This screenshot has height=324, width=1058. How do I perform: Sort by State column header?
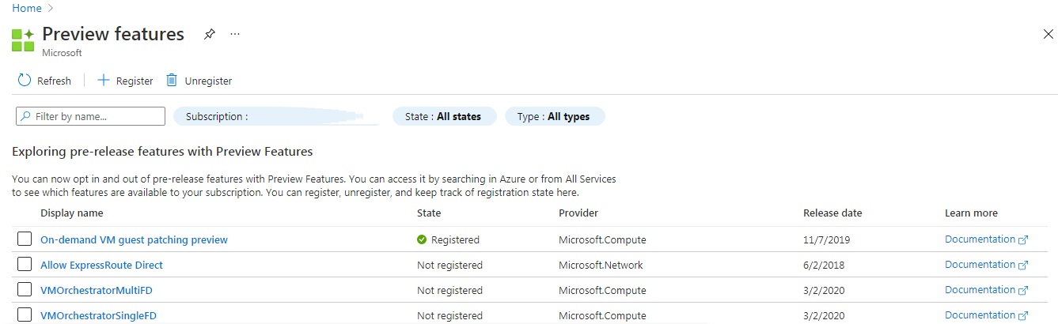click(429, 213)
